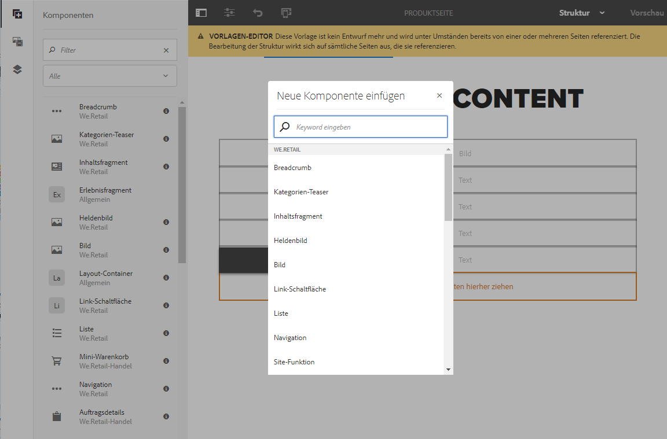Click the Erlebnisfragment Ex icon
Screen dimensions: 667x439
pos(57,195)
